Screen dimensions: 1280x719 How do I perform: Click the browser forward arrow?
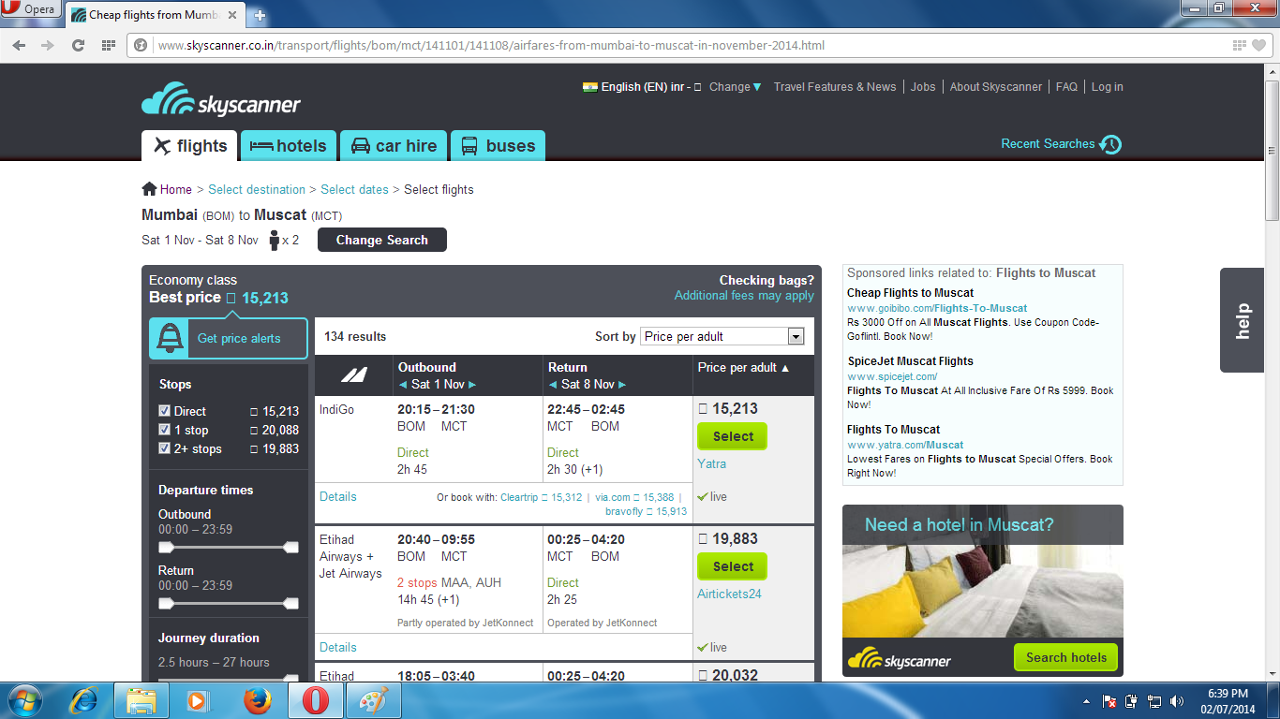[x=48, y=45]
